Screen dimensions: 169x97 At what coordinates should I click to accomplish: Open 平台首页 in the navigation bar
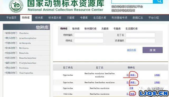(11, 18)
